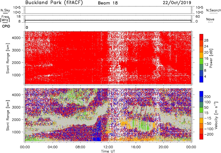The image size is (221, 153).
Task: Click the "2000" tick on the velocity panel axis
Action: click(16, 120)
